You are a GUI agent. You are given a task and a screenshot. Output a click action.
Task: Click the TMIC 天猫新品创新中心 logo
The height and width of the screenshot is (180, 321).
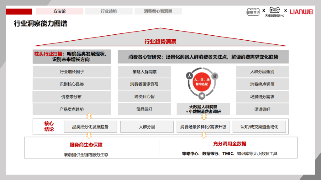[275, 12]
